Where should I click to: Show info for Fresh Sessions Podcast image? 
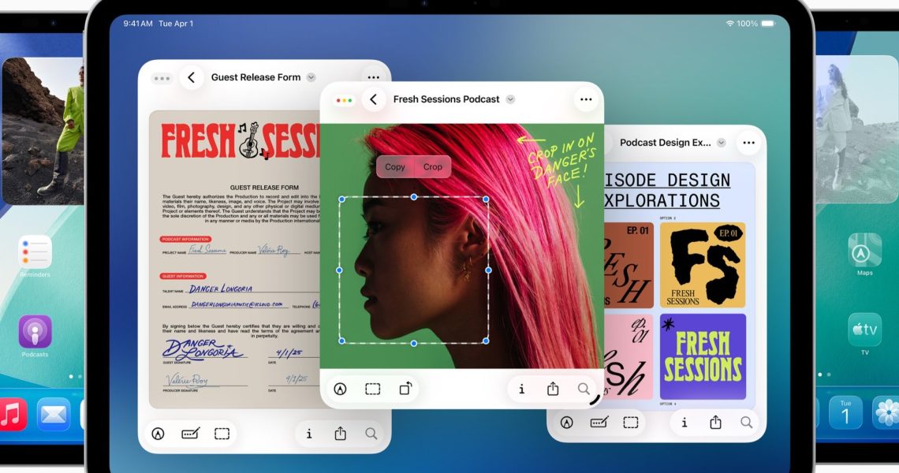coord(521,389)
